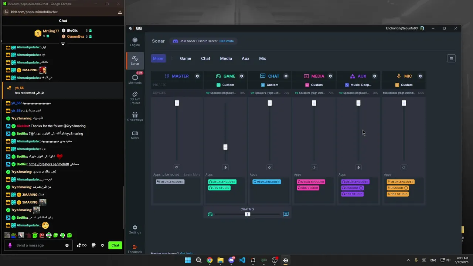Open GAME channel settings gear
This screenshot has width=473, height=266.
[242, 76]
